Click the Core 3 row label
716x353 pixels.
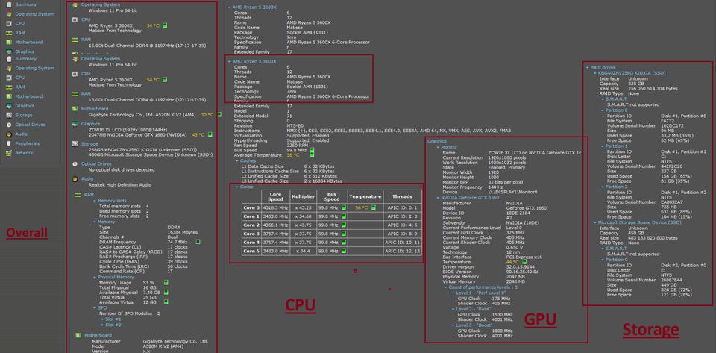click(251, 234)
